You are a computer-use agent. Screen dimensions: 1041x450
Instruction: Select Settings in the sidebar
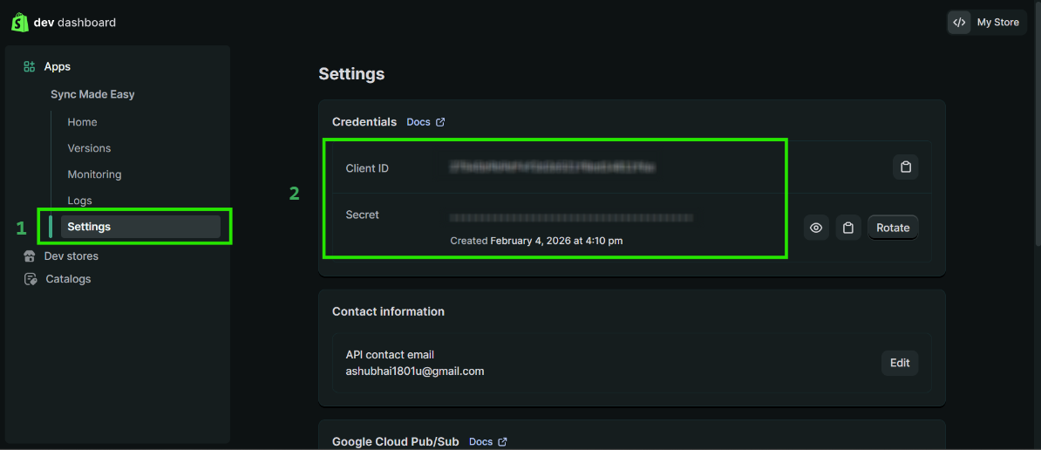click(89, 227)
